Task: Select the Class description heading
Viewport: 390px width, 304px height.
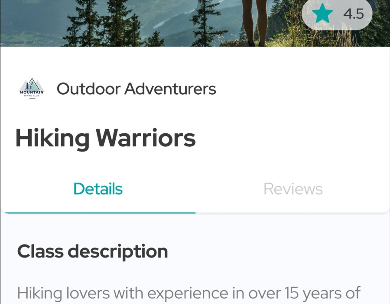Action: [93, 252]
